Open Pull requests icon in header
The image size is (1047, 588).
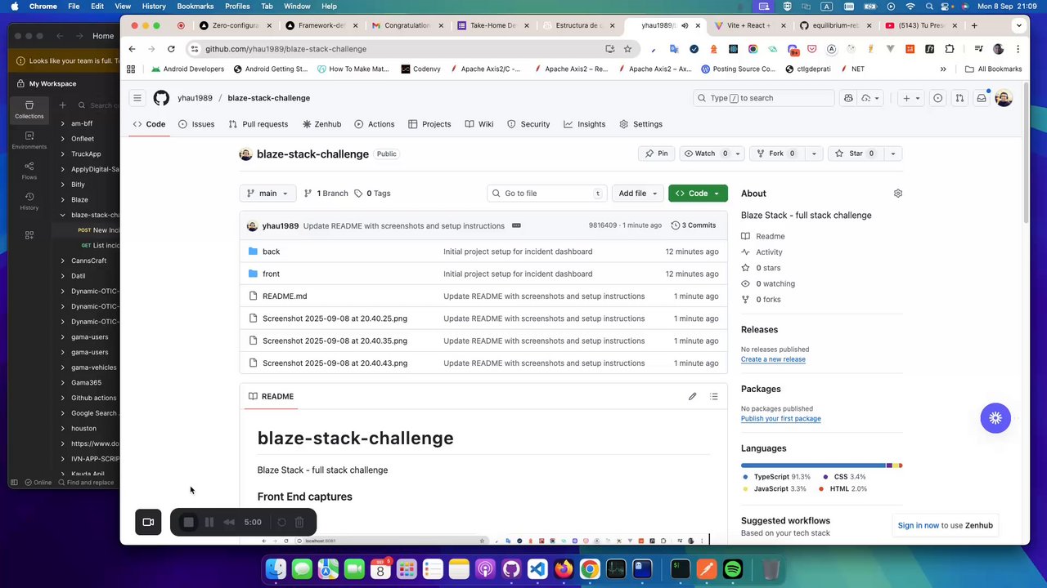click(959, 98)
